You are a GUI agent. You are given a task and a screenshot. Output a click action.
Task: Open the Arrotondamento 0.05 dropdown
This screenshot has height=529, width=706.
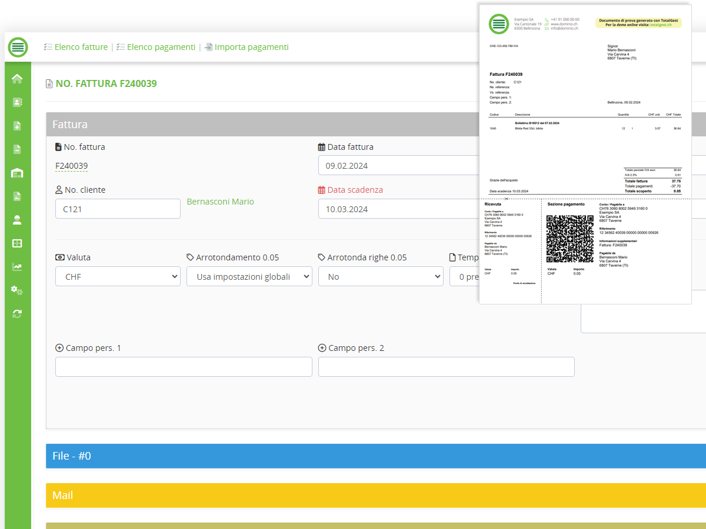pyautogui.click(x=249, y=276)
